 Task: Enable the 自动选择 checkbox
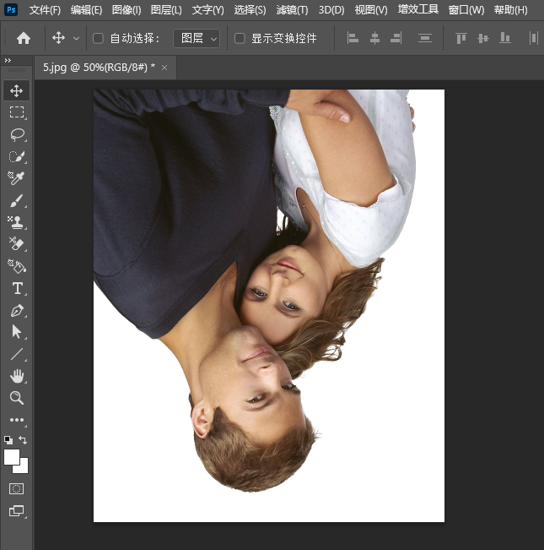click(98, 38)
